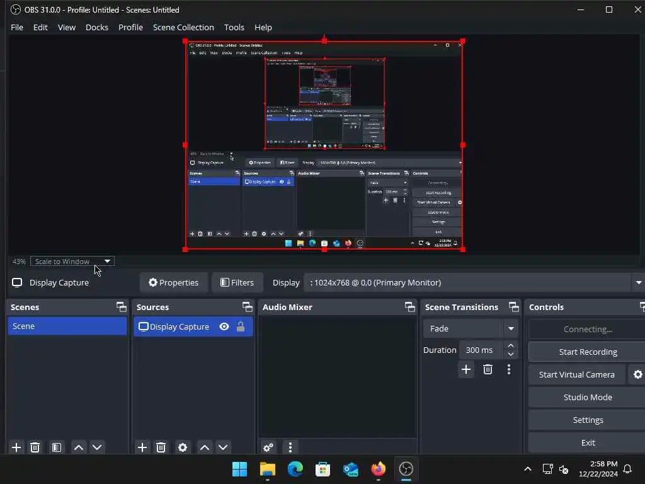
Task: Undock the Sources panel
Action: [247, 307]
